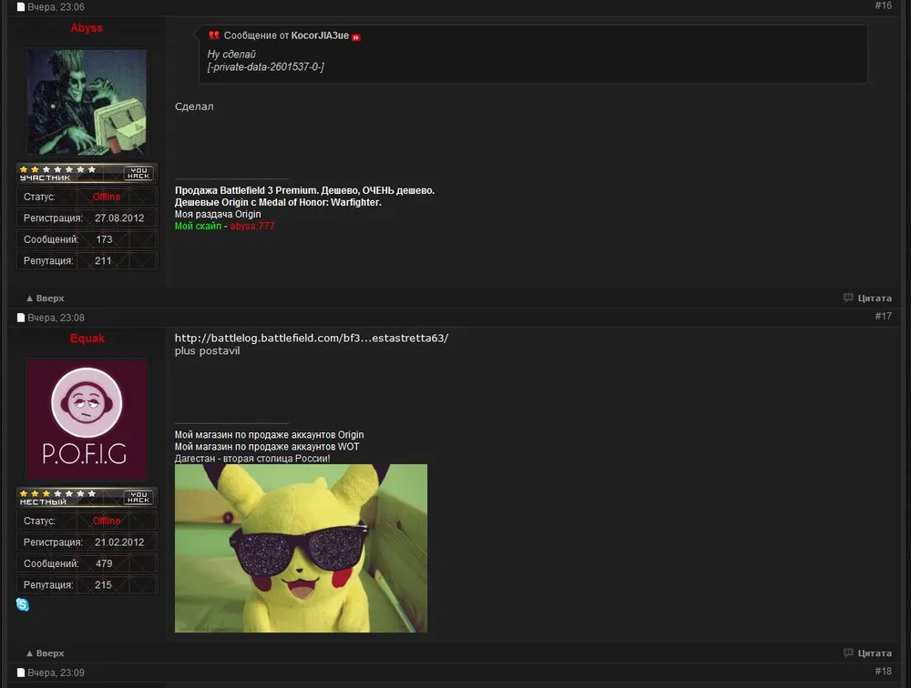This screenshot has height=688, width=911.
Task: Click the YouHack badge in Equak's profile
Action: (x=138, y=497)
